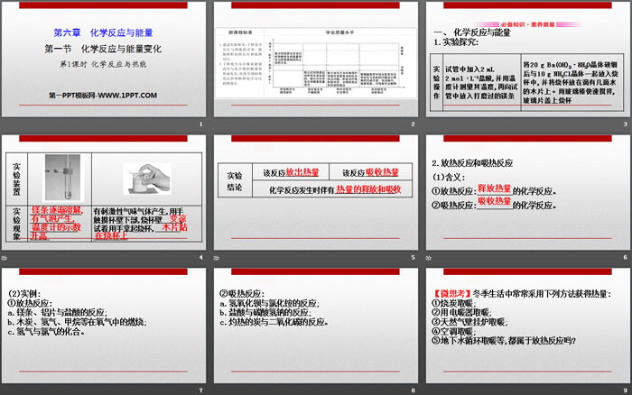The image size is (632, 395).
Task: Click the slide number 5 label
Action: 412,257
